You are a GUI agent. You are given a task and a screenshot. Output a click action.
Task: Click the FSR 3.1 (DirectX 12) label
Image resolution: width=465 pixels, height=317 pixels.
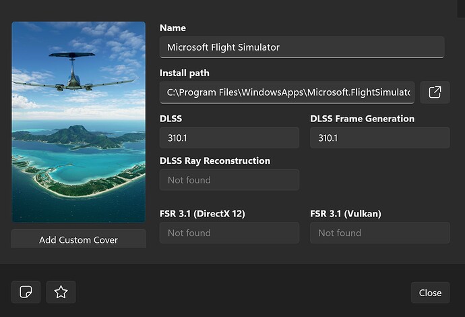click(x=202, y=214)
